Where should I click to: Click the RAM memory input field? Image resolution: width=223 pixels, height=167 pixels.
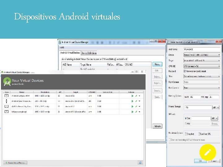click(195, 97)
